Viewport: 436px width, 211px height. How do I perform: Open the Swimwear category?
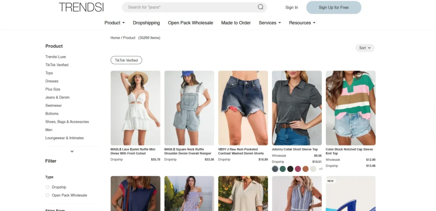pyautogui.click(x=54, y=105)
